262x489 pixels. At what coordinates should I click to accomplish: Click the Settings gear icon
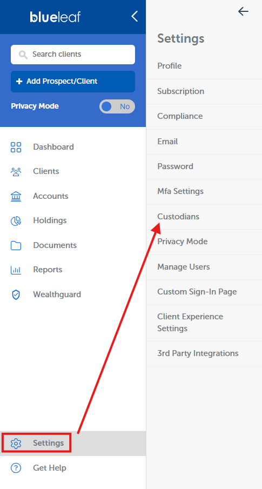16,443
